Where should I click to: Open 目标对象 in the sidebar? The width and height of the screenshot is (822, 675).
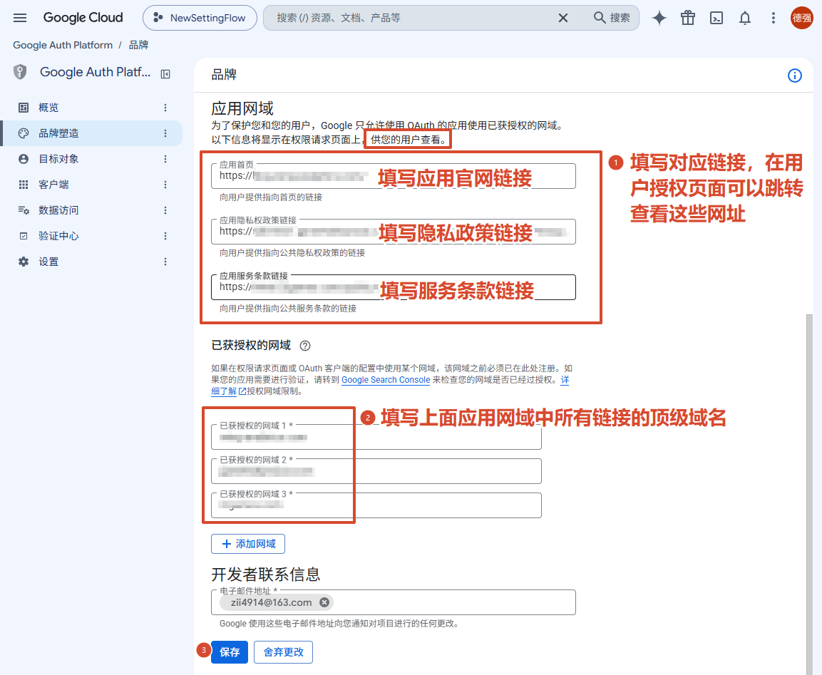point(91,159)
